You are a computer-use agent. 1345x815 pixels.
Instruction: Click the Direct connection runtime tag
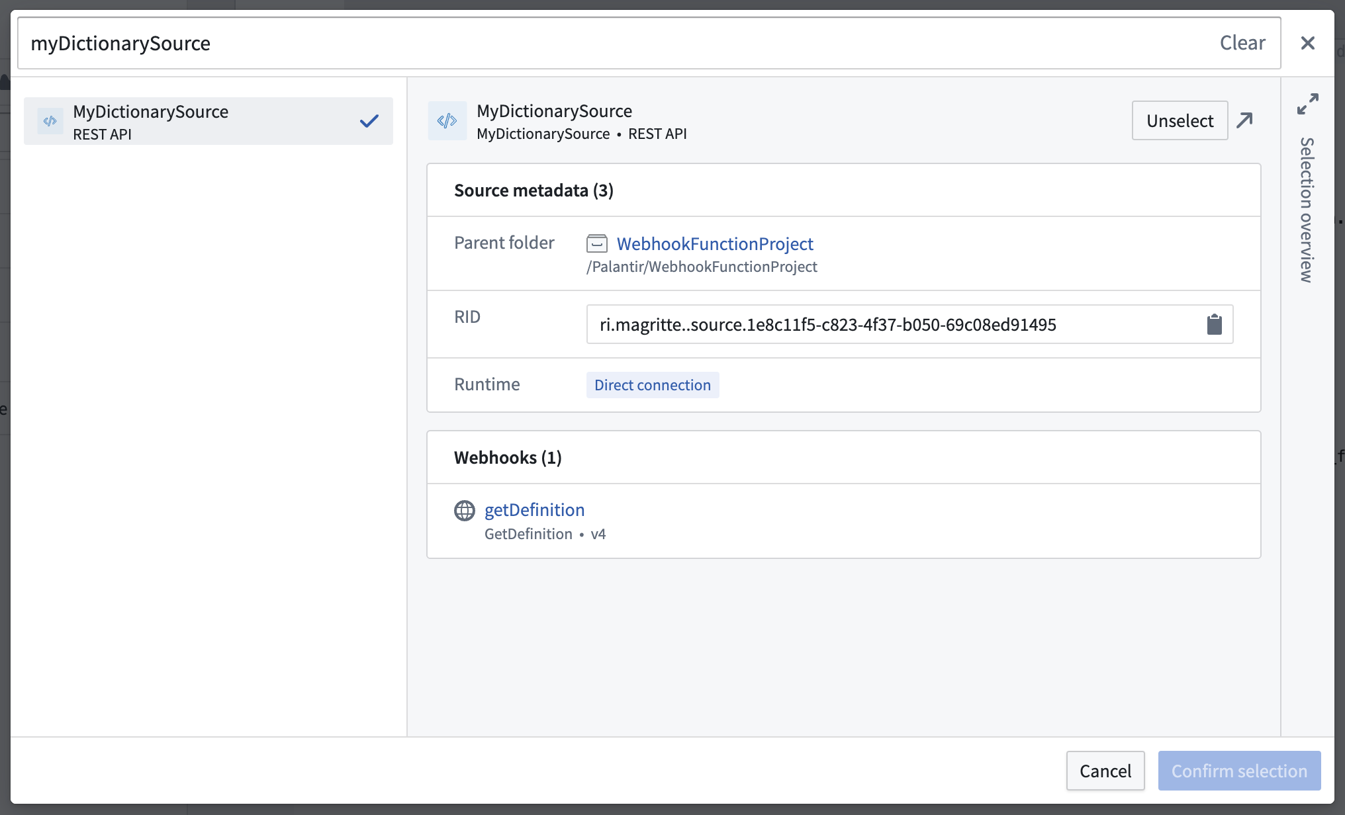[x=652, y=385]
